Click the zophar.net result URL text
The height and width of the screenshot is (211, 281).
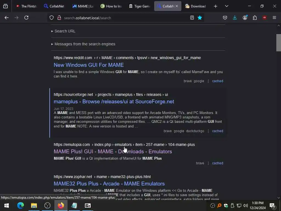coord(102,177)
